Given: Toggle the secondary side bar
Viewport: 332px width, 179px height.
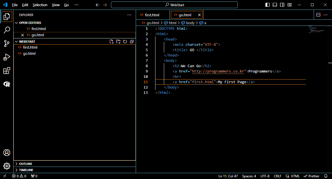Looking at the screenshot, I should [x=282, y=5].
